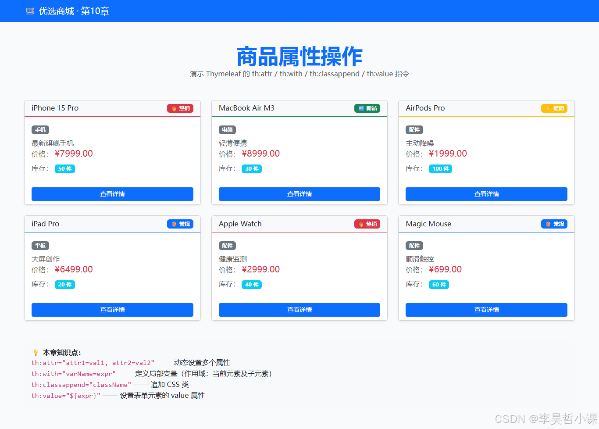
Task: Click the 100 件 stock badge
Action: coord(440,169)
